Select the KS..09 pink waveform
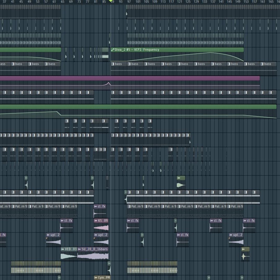This screenshot has height=280, width=280. pyautogui.click(x=101, y=228)
